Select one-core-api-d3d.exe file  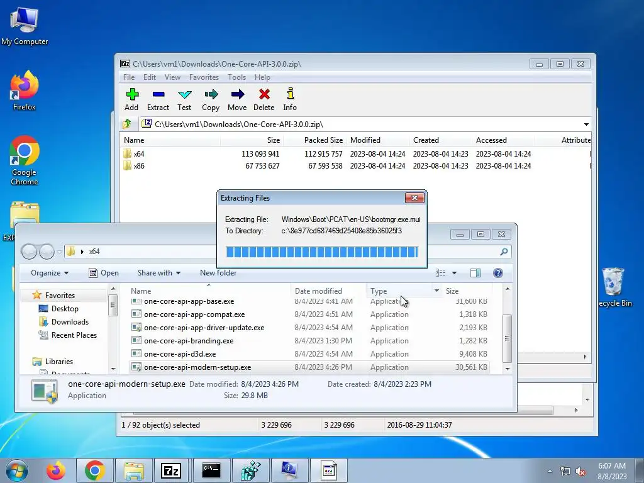309,353
